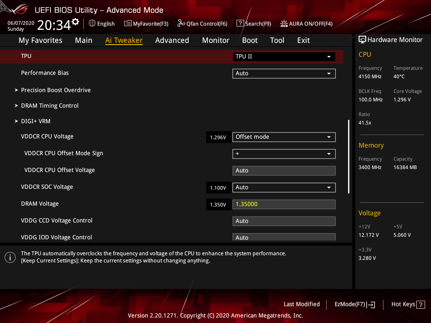431x323 pixels.
Task: Go to the Boot tab
Action: pyautogui.click(x=250, y=40)
